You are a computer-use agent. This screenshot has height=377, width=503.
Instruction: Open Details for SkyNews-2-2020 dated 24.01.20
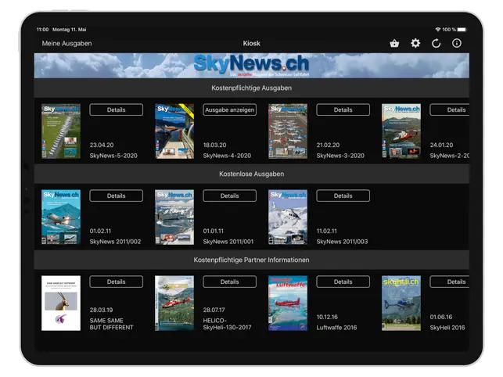[x=450, y=110]
